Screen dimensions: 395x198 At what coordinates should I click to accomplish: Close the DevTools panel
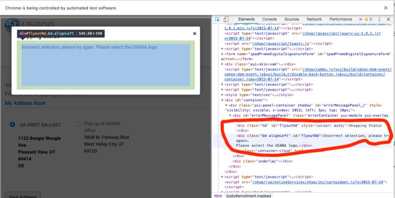pyautogui.click(x=388, y=19)
